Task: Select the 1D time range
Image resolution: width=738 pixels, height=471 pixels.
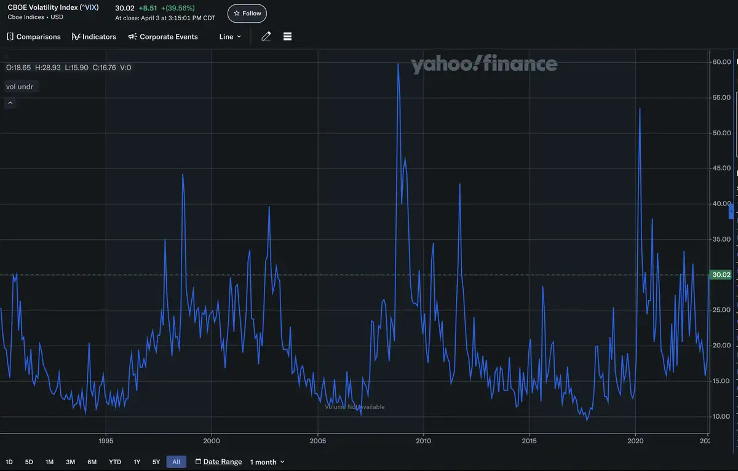Action: pos(9,462)
